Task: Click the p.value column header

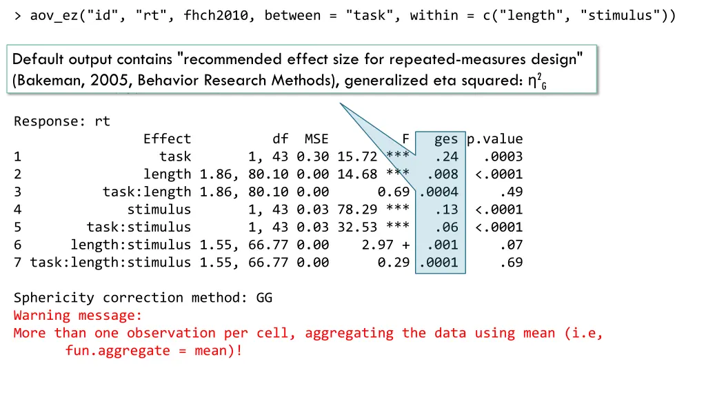Action: point(494,139)
